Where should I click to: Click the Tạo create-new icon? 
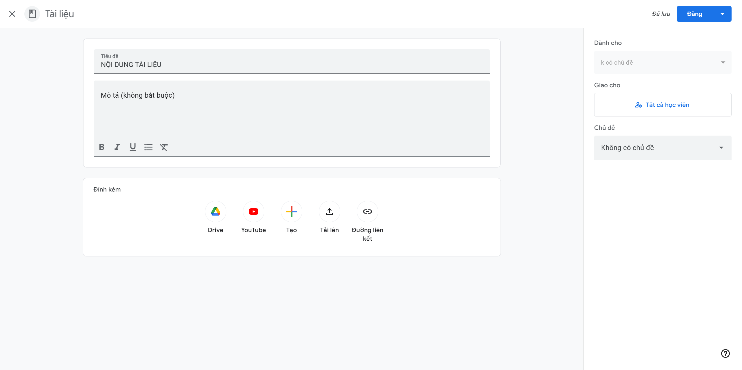tap(291, 212)
